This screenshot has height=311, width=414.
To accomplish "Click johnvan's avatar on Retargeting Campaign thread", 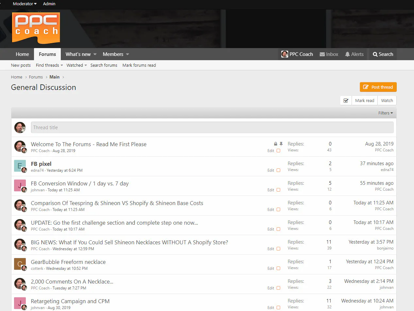I will (x=20, y=303).
